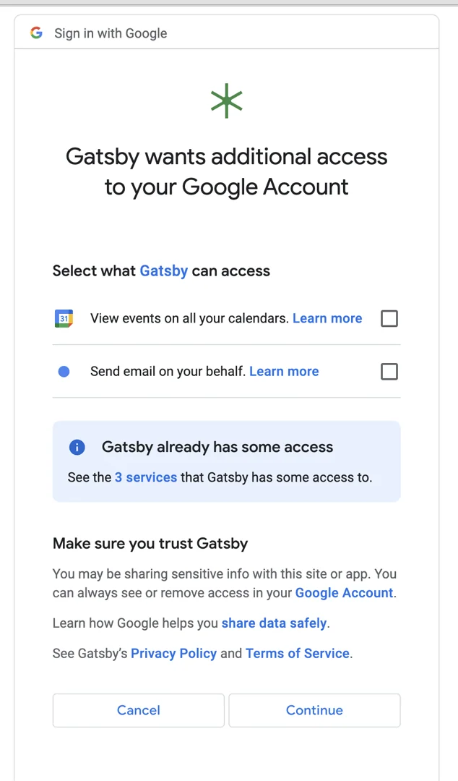Open "Learn more" next to calendar access
The height and width of the screenshot is (781, 458).
click(x=327, y=318)
